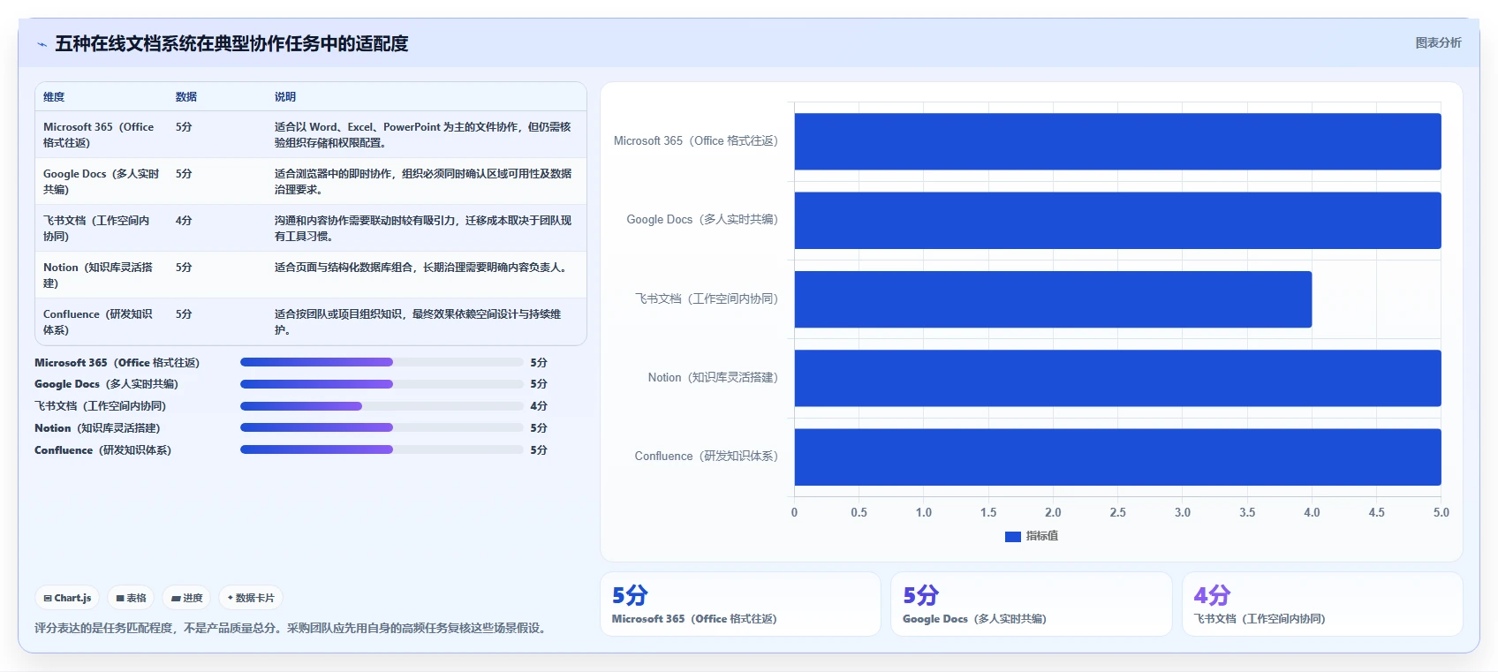The image size is (1498, 672).
Task: Click the Confluence progress bar
Action: coord(382,449)
